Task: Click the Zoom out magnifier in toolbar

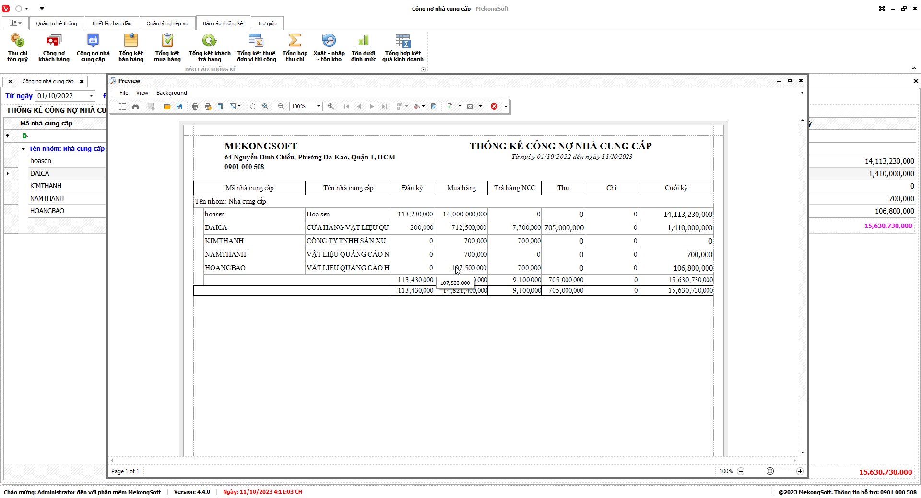Action: pos(281,106)
